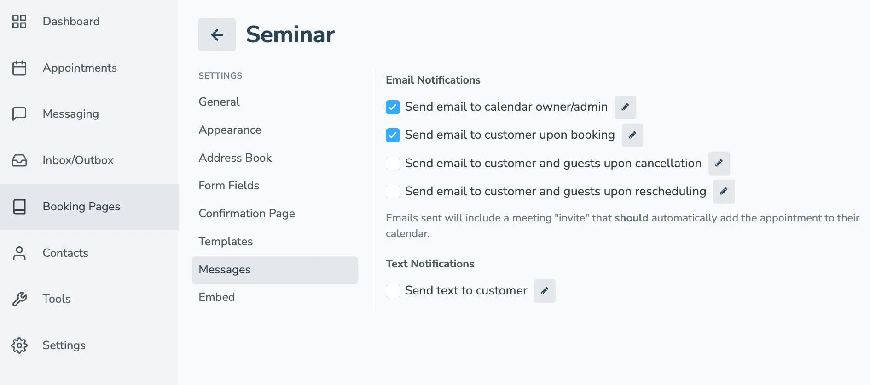The width and height of the screenshot is (870, 385).
Task: Switch to the Appearance settings section
Action: point(230,130)
